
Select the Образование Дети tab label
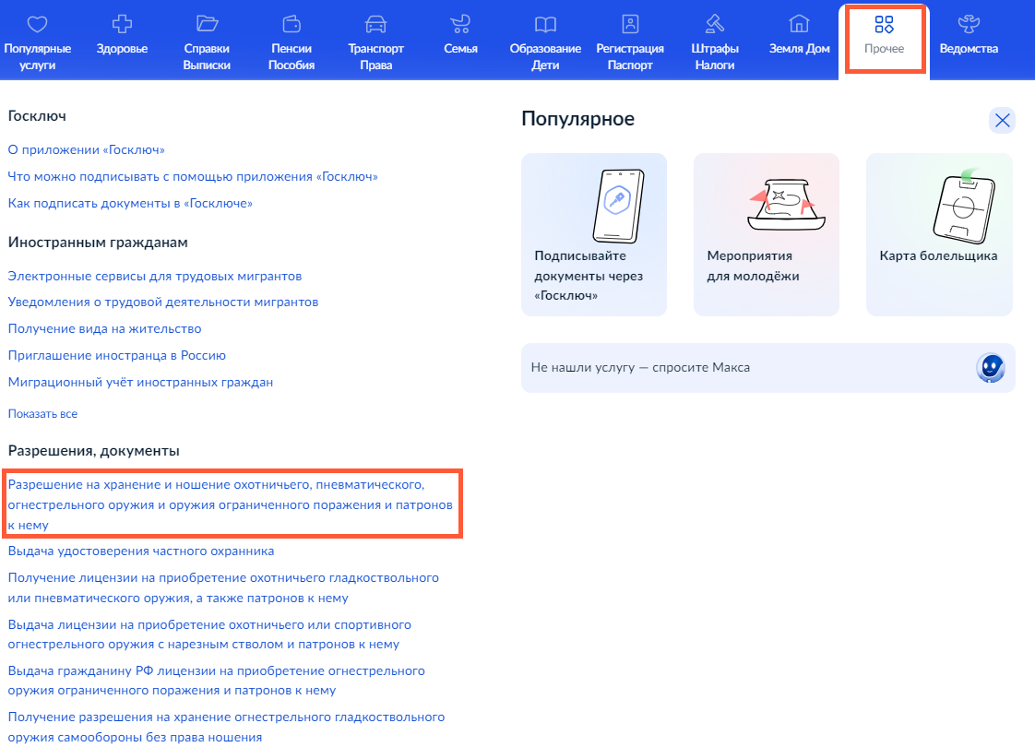[545, 57]
